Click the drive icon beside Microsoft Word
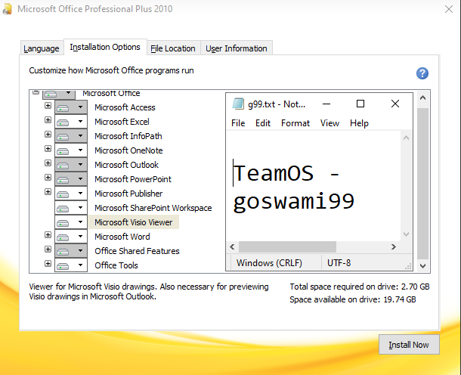 coord(64,237)
